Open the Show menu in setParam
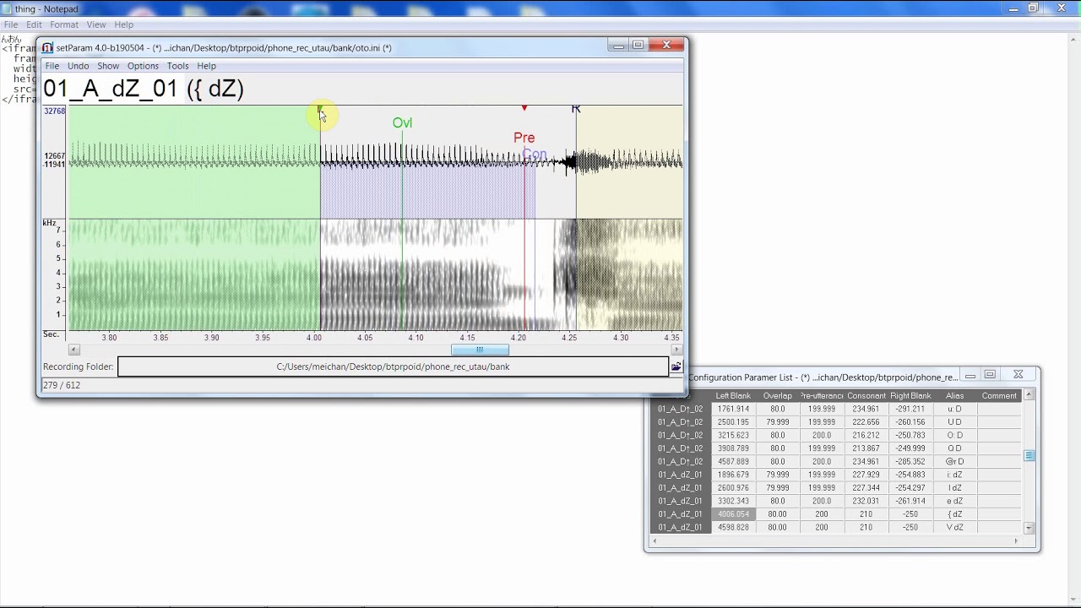The image size is (1081, 608). coord(108,66)
